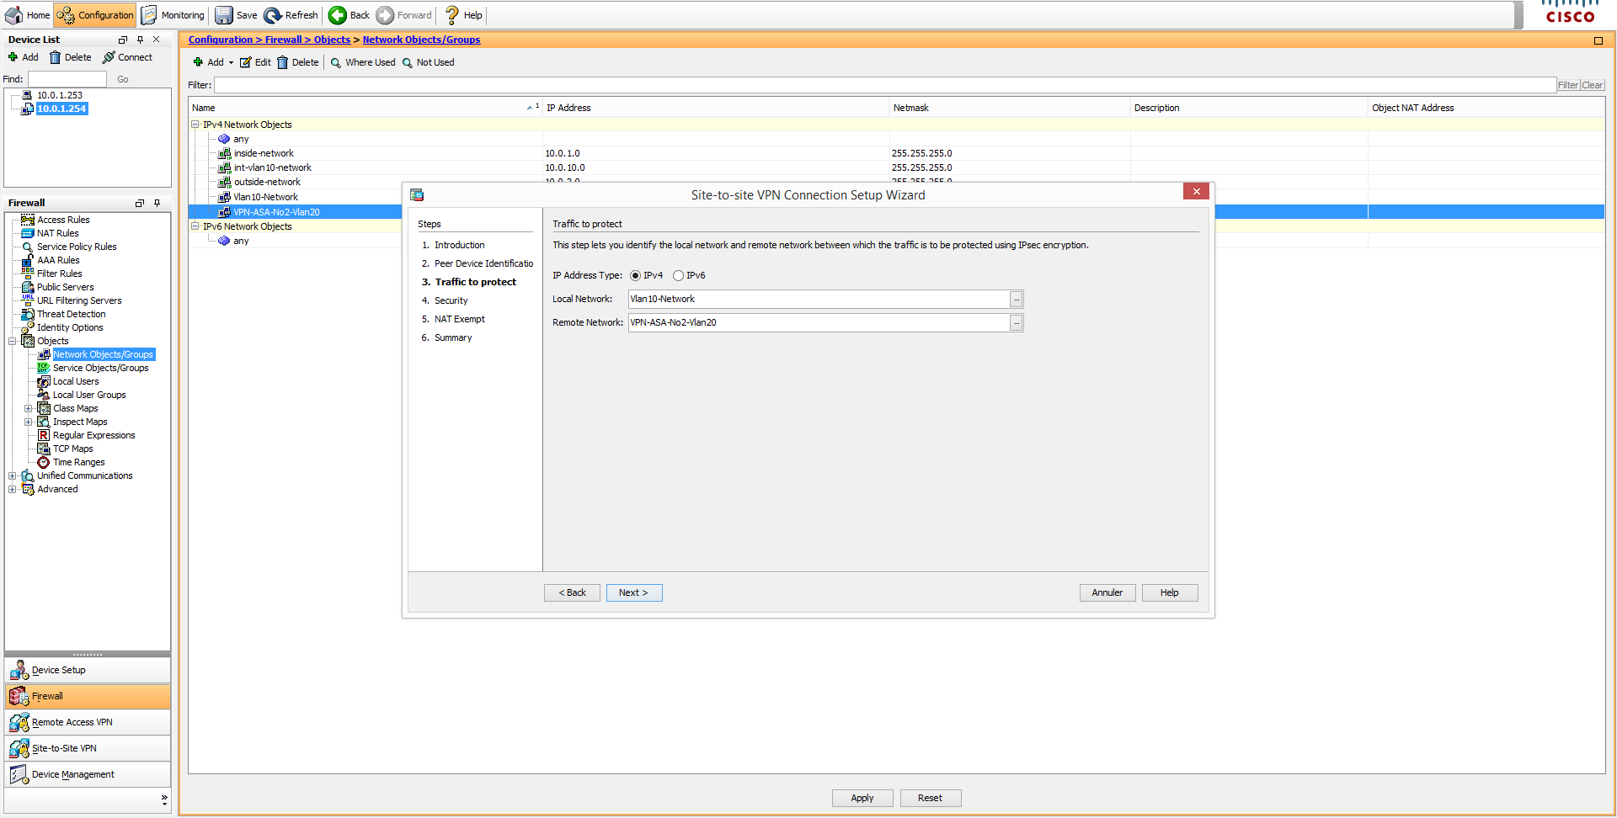Close the VPN wizard dialog
Viewport: 1617px width, 818px height.
click(1196, 192)
